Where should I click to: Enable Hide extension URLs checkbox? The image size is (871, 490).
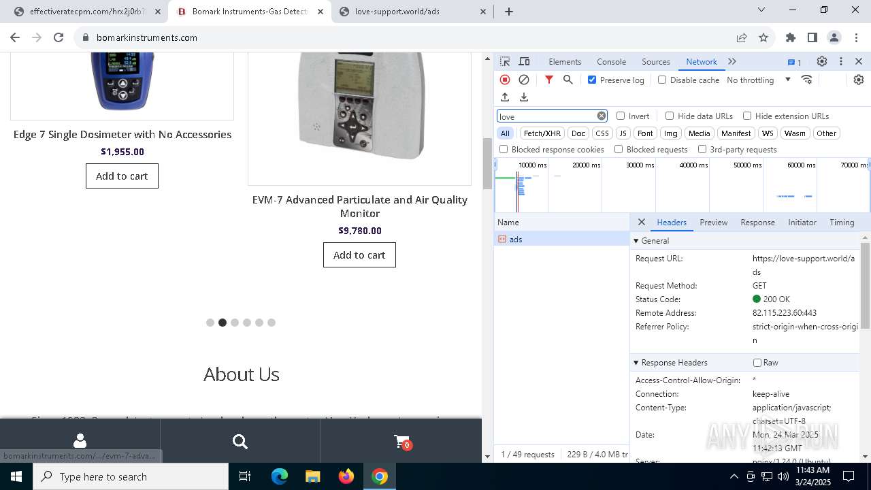pyautogui.click(x=747, y=116)
